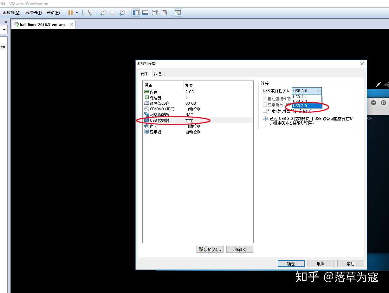Click the NAT network summary value

point(189,114)
